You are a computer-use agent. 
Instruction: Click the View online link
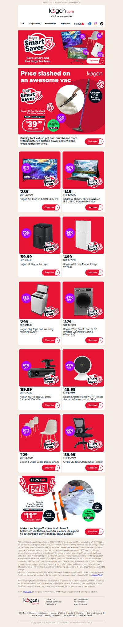click(74, 2)
